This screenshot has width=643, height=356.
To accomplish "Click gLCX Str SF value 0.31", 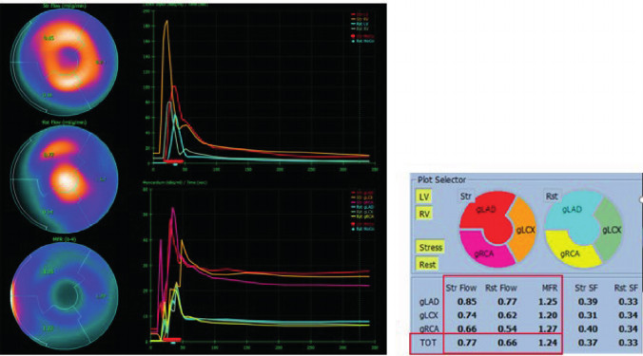I will click(588, 315).
